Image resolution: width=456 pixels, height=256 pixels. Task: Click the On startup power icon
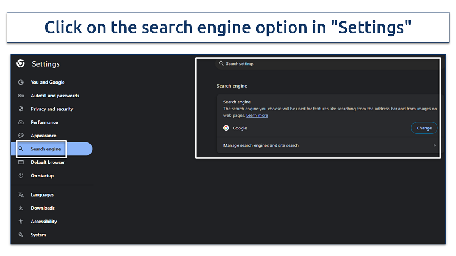coord(21,176)
